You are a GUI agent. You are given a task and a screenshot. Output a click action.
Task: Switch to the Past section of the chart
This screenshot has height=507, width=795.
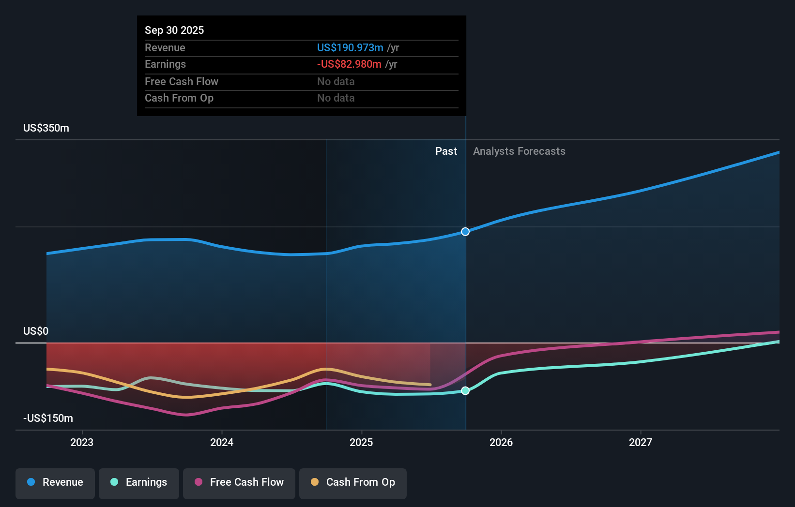tap(446, 151)
